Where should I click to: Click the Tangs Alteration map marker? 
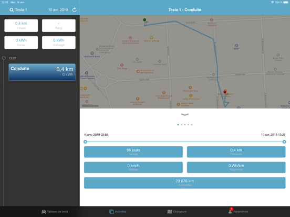coord(191,95)
